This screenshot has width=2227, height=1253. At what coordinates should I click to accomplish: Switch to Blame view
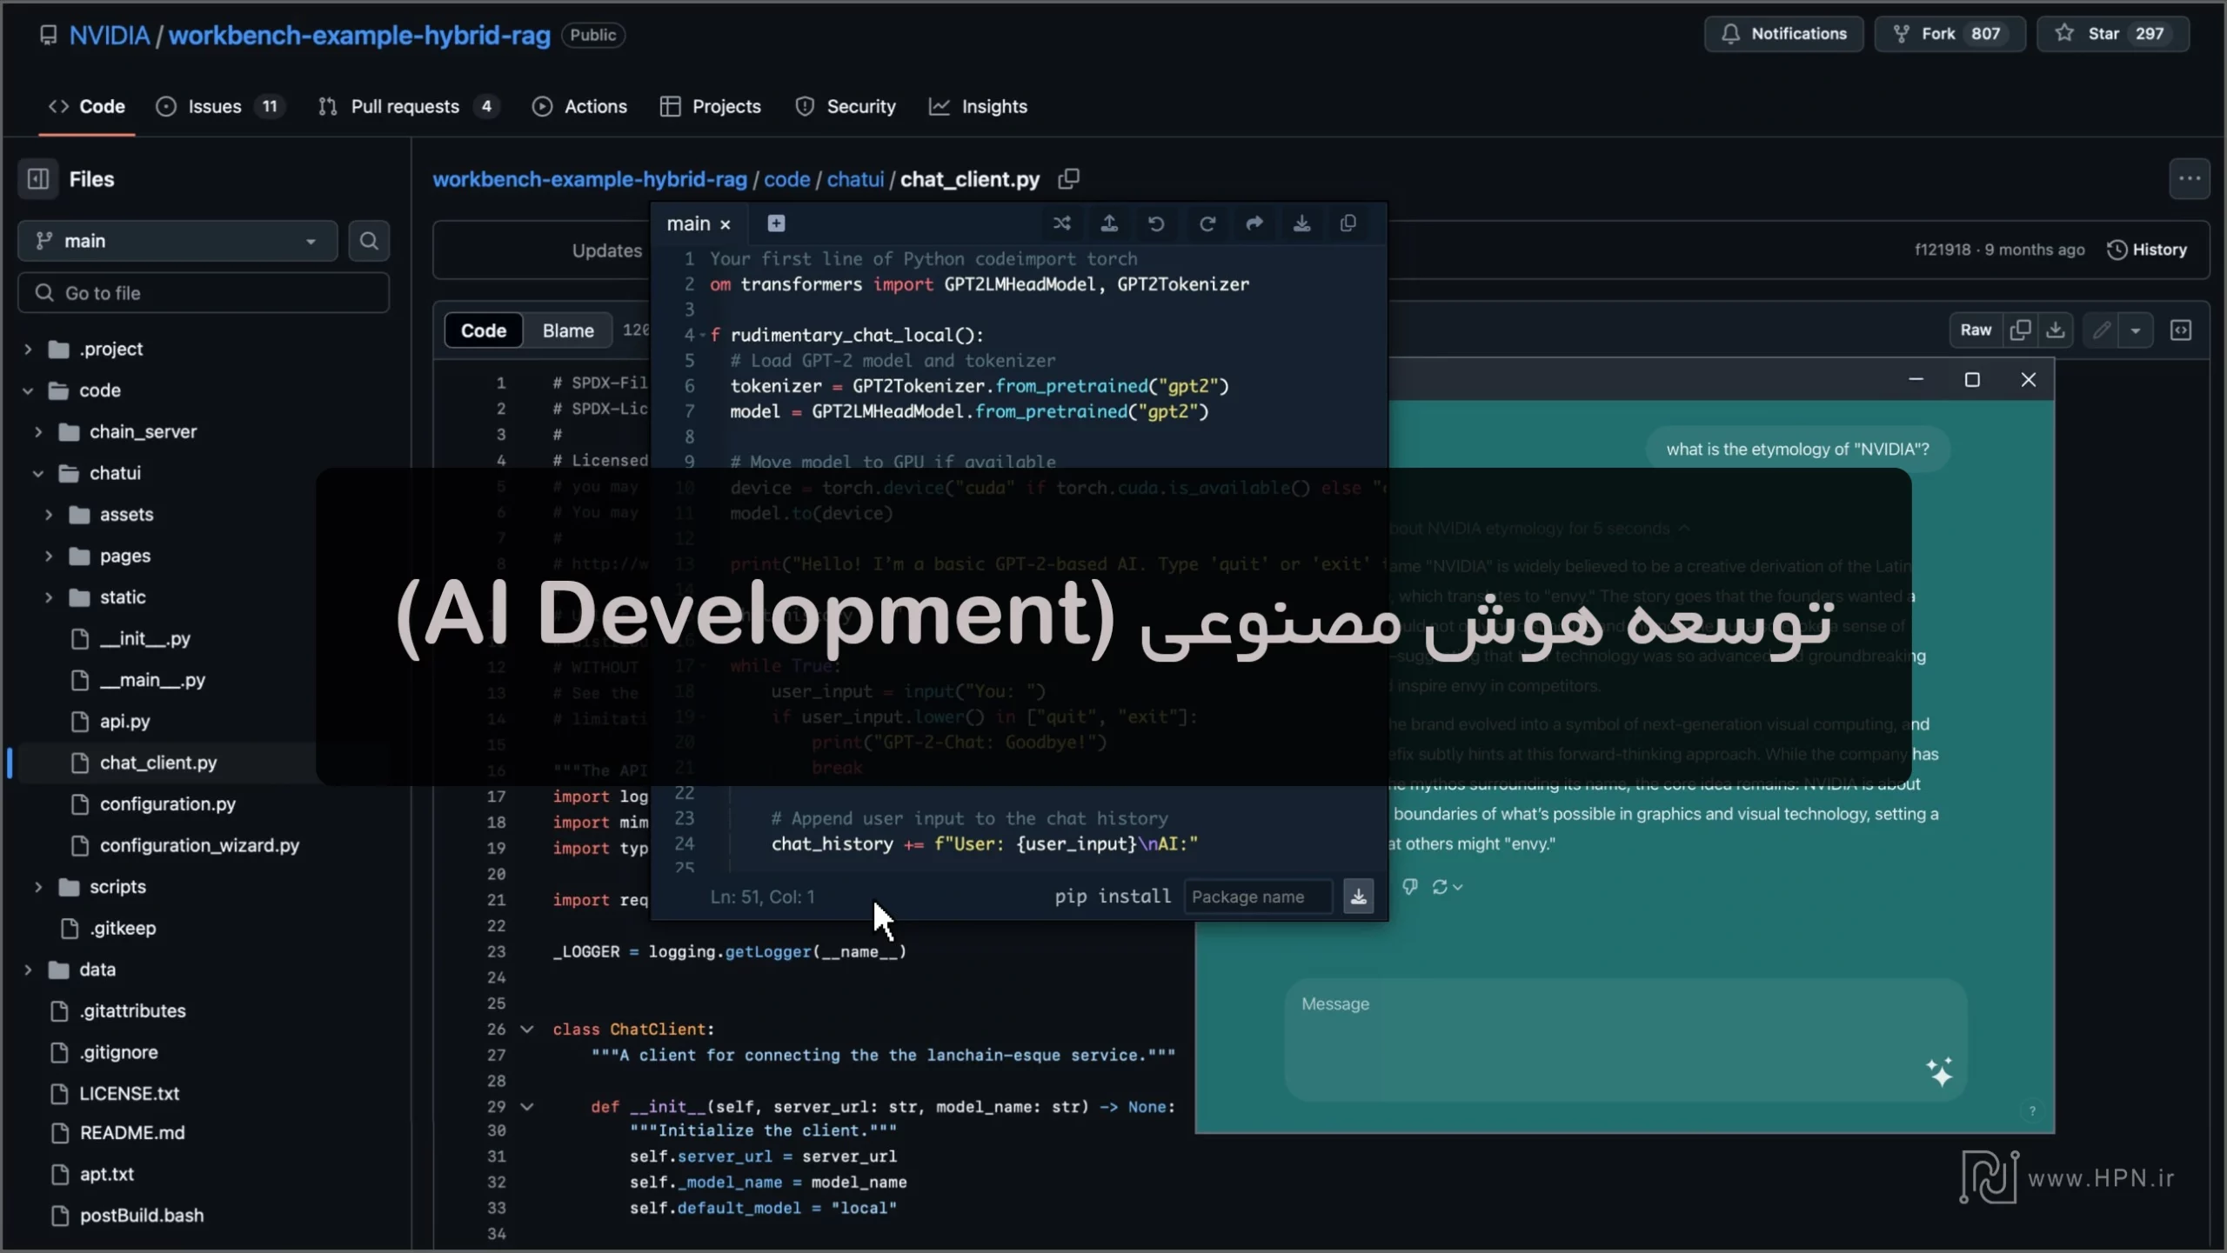[x=568, y=330]
